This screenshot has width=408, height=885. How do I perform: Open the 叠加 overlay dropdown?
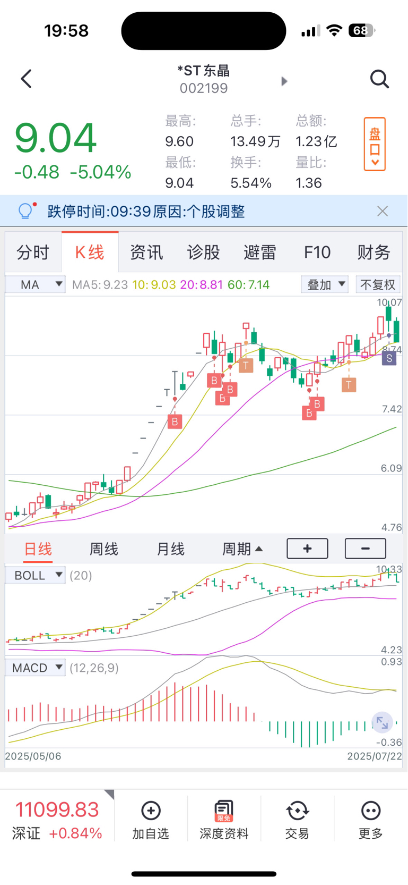325,285
